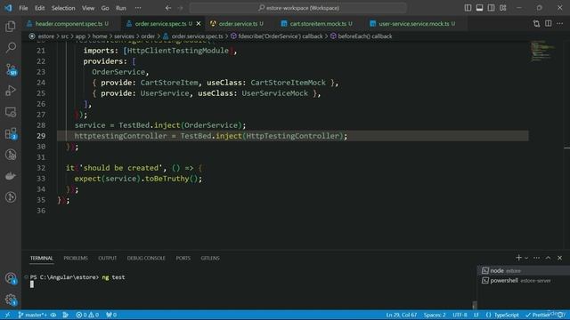
Task: Click the estore-workspace command center search box
Action: 298,8
